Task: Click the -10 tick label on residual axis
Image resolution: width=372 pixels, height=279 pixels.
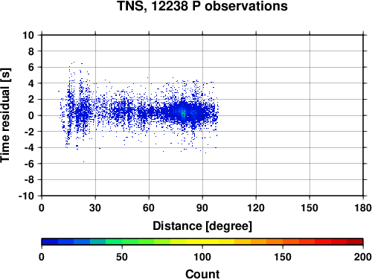Action: tap(26, 196)
